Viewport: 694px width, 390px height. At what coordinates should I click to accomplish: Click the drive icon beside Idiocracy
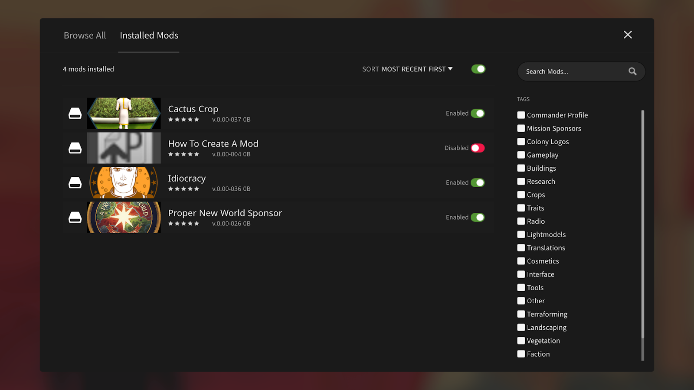(75, 183)
